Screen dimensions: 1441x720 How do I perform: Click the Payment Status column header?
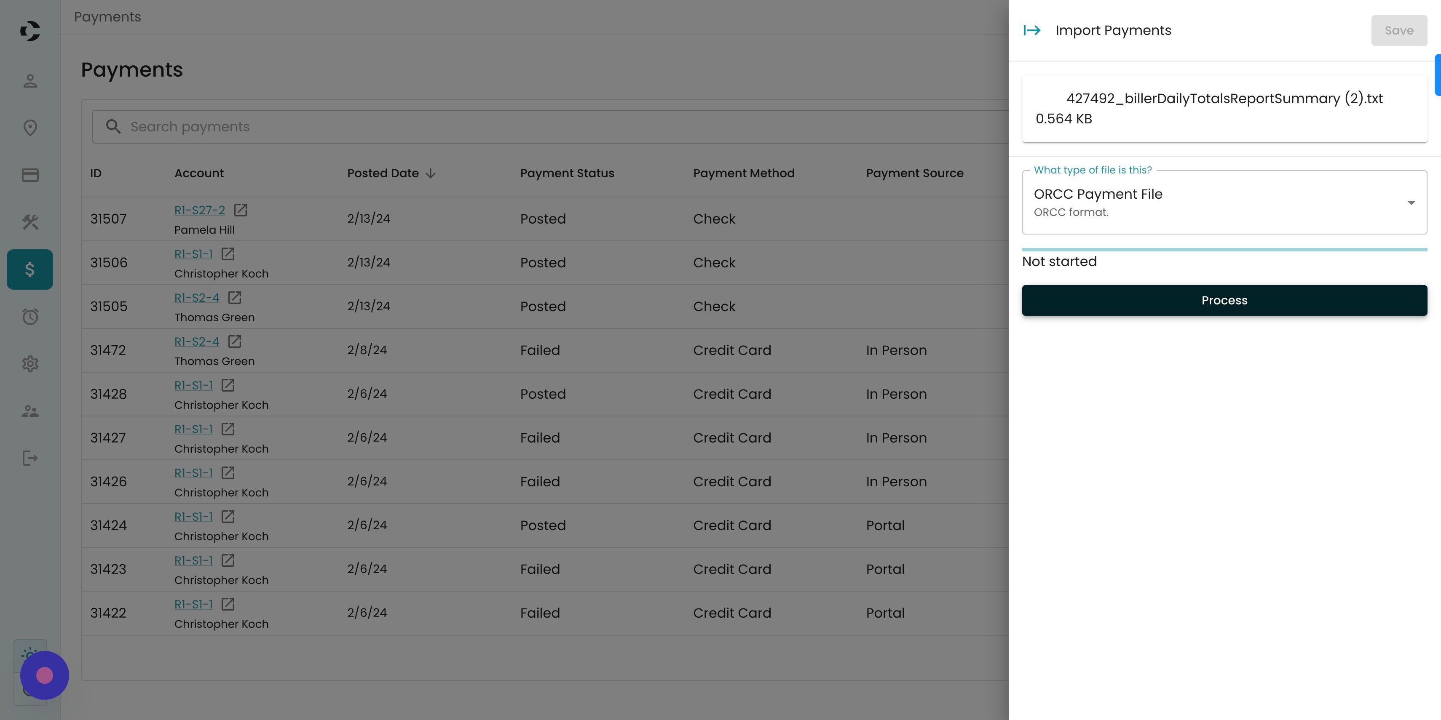[x=567, y=173]
